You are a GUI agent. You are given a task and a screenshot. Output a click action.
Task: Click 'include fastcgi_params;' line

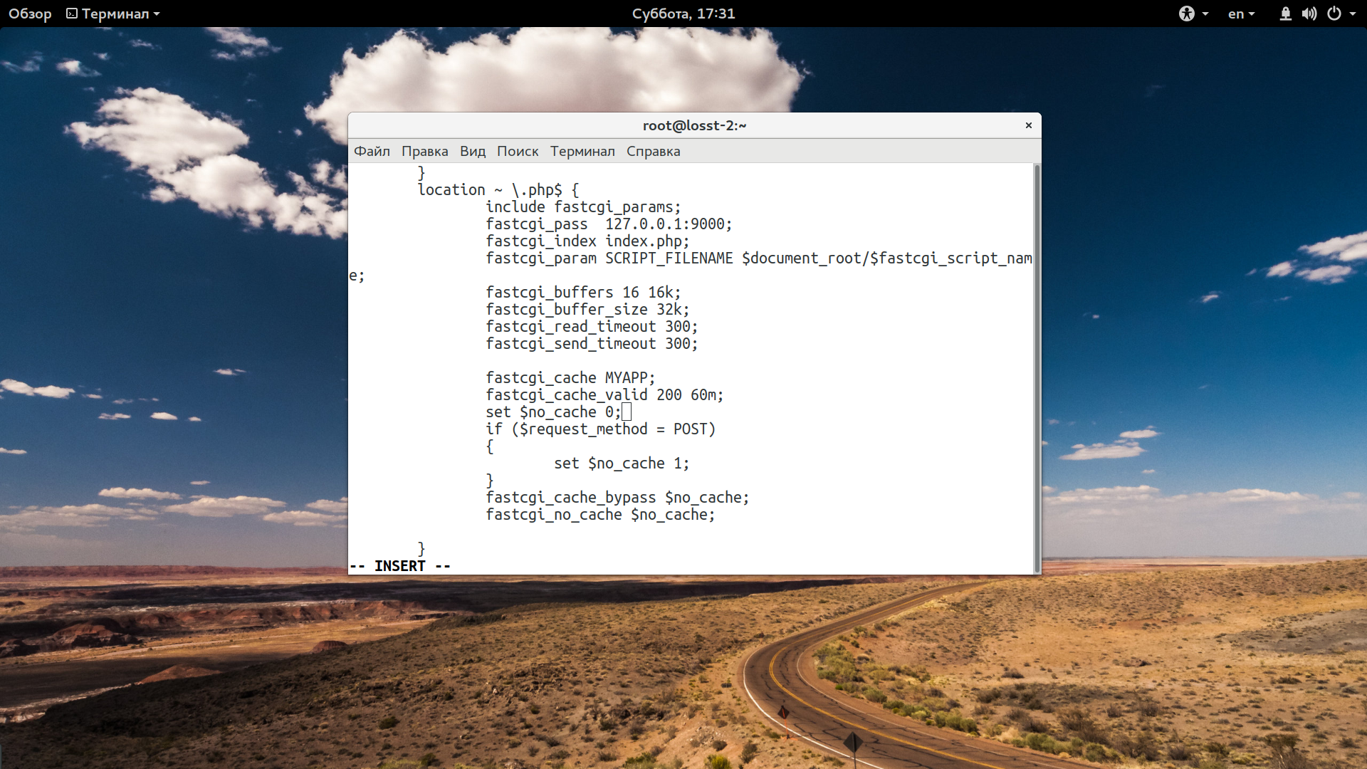583,207
